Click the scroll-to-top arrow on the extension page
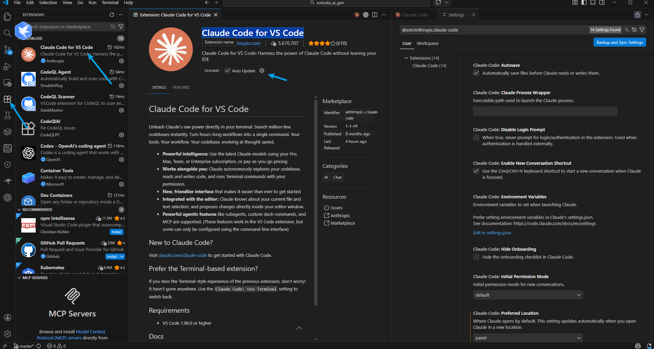The height and width of the screenshot is (349, 654). pyautogui.click(x=299, y=328)
